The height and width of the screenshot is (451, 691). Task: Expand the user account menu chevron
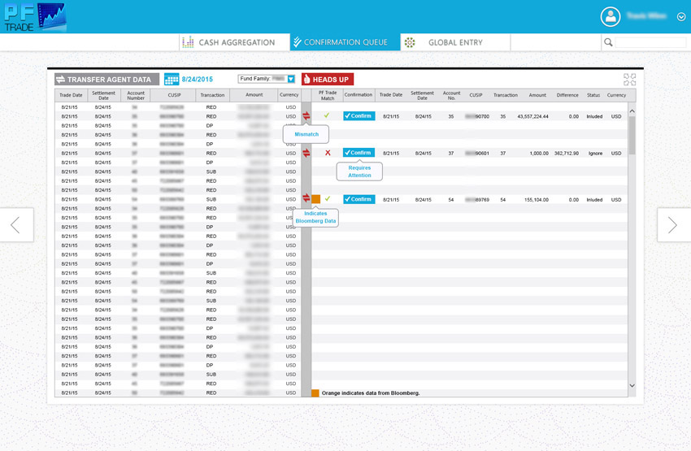click(x=680, y=16)
